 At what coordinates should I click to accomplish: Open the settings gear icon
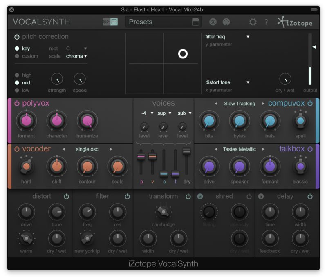253,22
